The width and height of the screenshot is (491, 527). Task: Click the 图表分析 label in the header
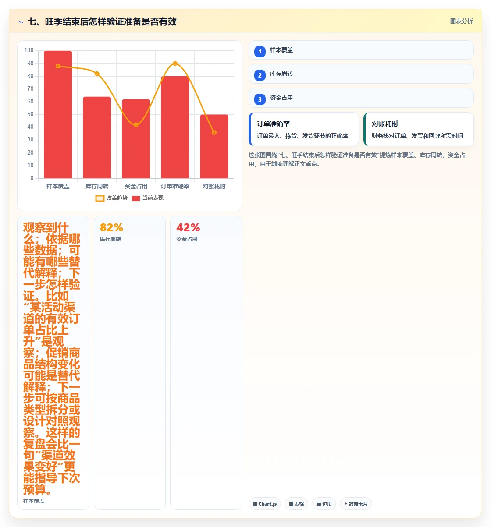[462, 21]
